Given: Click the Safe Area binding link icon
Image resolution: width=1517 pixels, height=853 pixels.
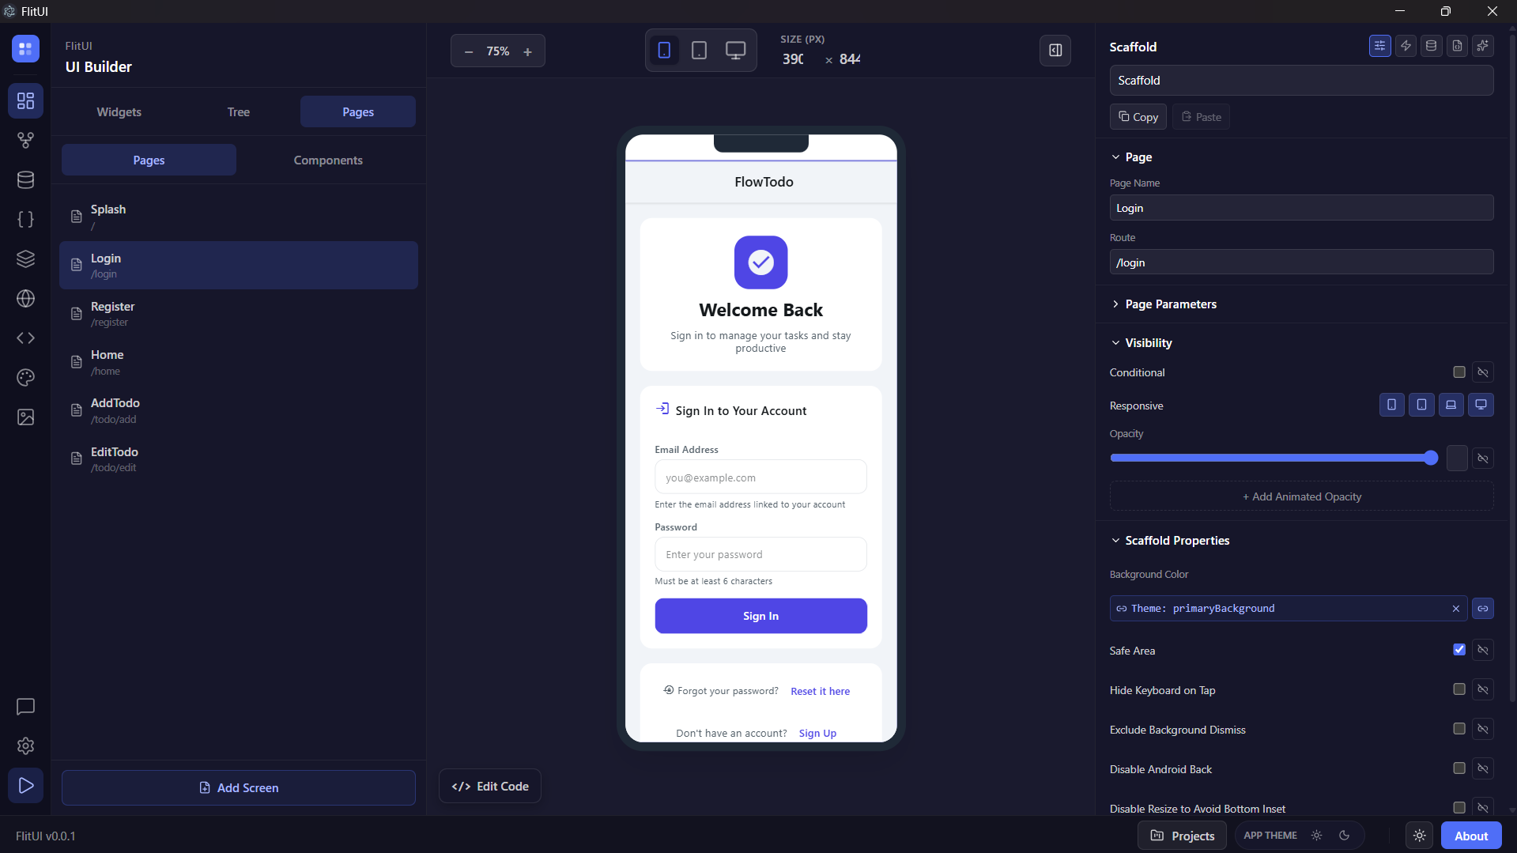Looking at the screenshot, I should coord(1483,650).
